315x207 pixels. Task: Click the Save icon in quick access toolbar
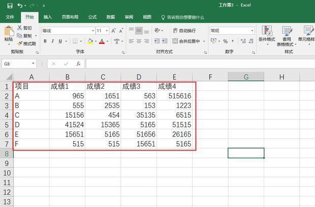click(x=10, y=6)
